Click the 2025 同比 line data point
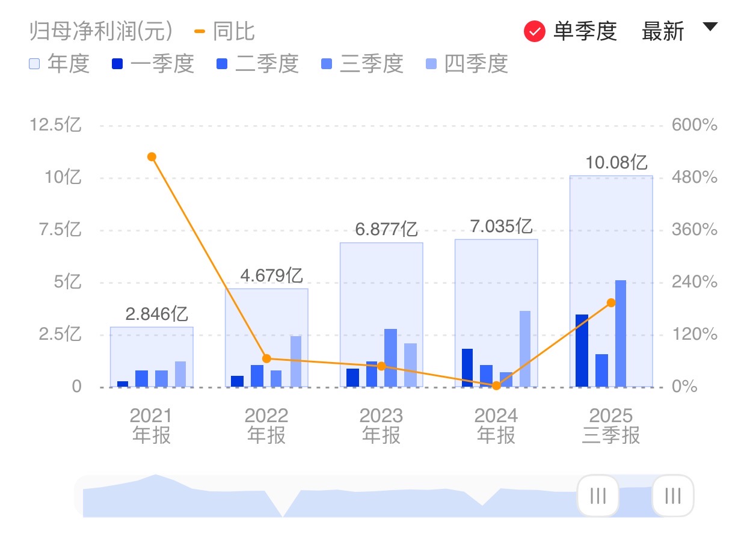This screenshot has width=747, height=534. coord(611,302)
